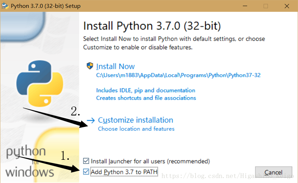Toggle Install launcher for all users checkbox
Viewport: 298px width, 183px height.
tap(86, 161)
